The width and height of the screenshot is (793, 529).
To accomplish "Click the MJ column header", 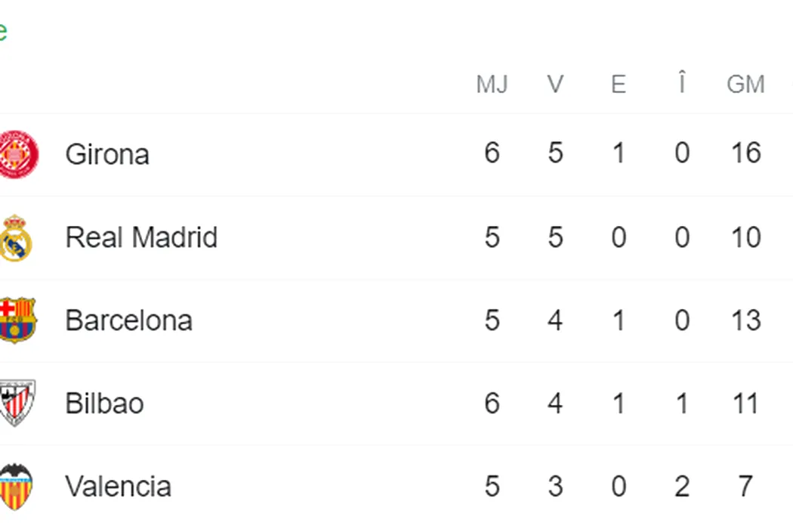I will (492, 84).
